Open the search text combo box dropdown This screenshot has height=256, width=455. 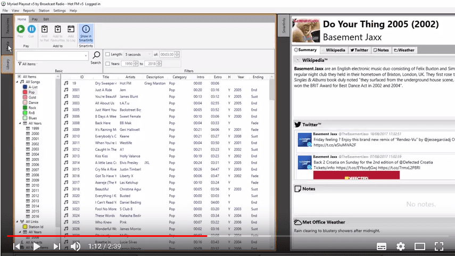point(86,56)
